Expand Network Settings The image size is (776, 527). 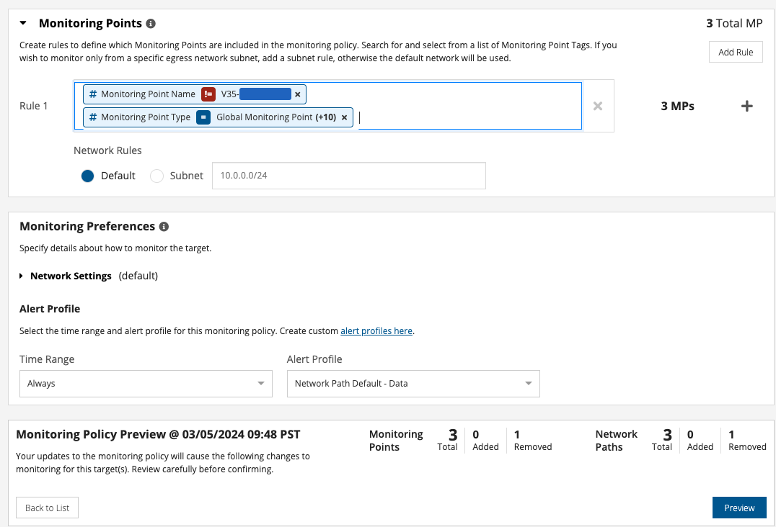(24, 276)
